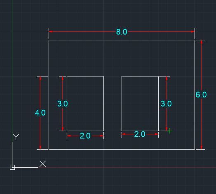Click inside the right inner rectangle
Image resolution: width=216 pixels, height=194 pixels.
click(140, 104)
